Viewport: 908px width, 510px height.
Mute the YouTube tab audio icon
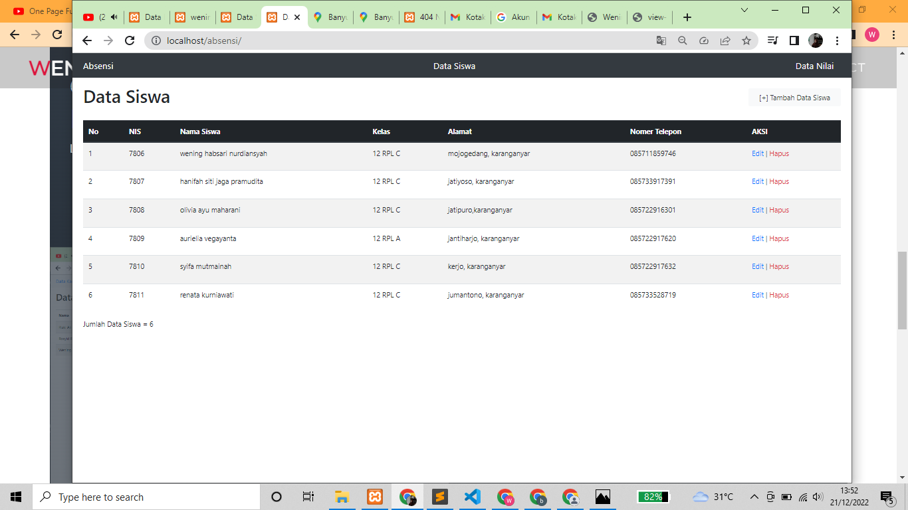point(114,17)
